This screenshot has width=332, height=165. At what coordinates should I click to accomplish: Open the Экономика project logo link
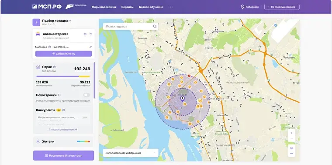76,7
